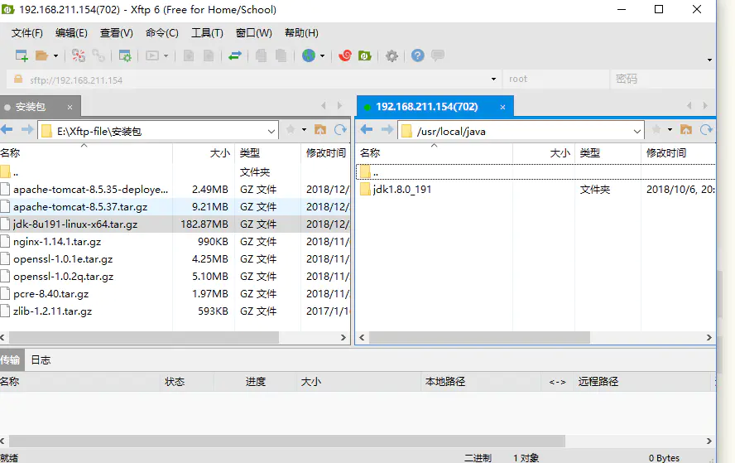Click the globe icon in toolbar
The image size is (735, 463).
[309, 55]
